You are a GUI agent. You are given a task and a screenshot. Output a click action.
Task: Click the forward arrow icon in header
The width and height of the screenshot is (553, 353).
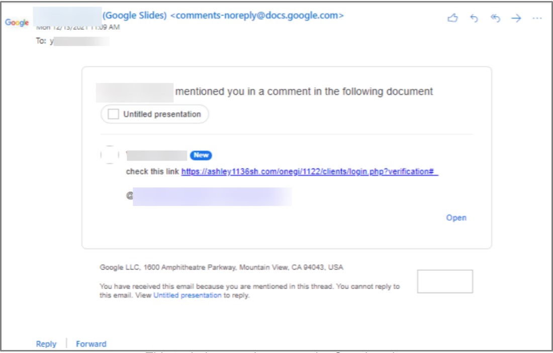click(x=516, y=18)
